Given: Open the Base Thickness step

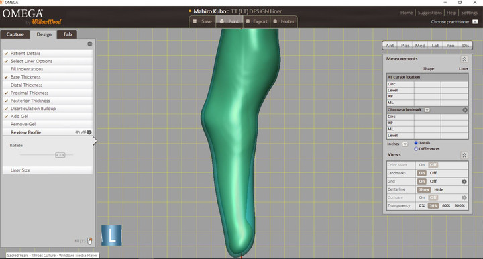Looking at the screenshot, I should coord(48,77).
